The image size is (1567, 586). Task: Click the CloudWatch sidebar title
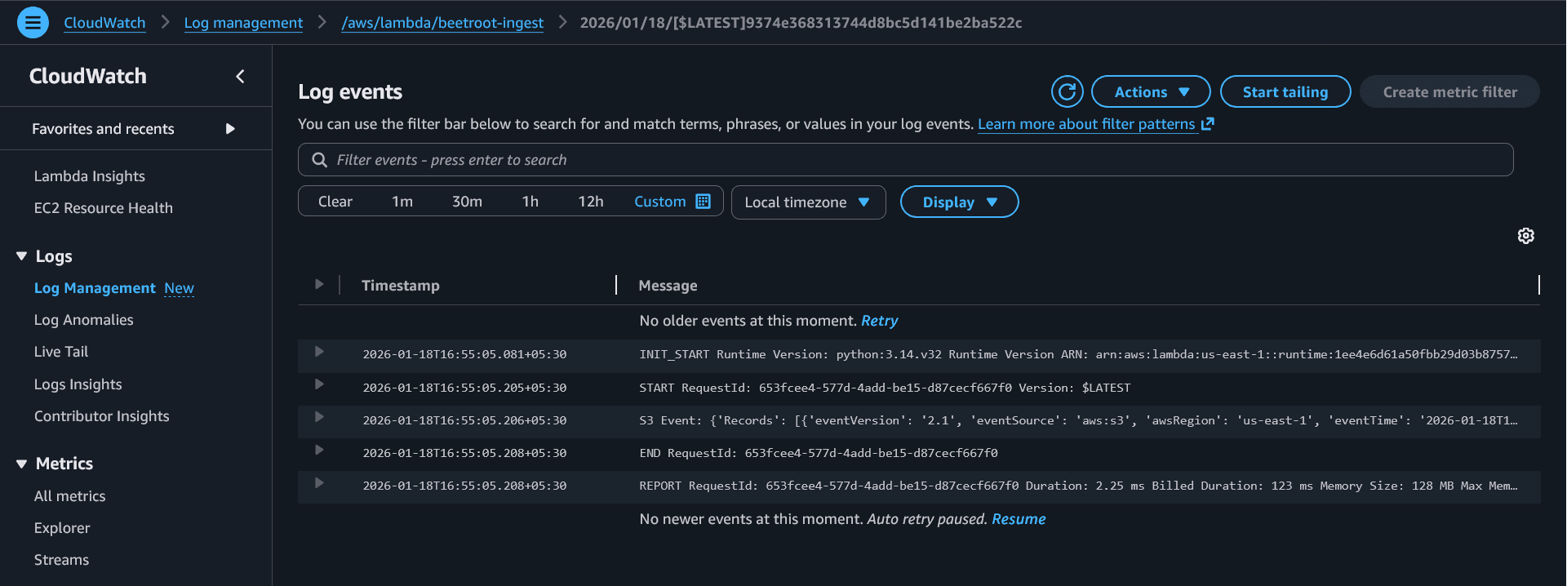88,76
